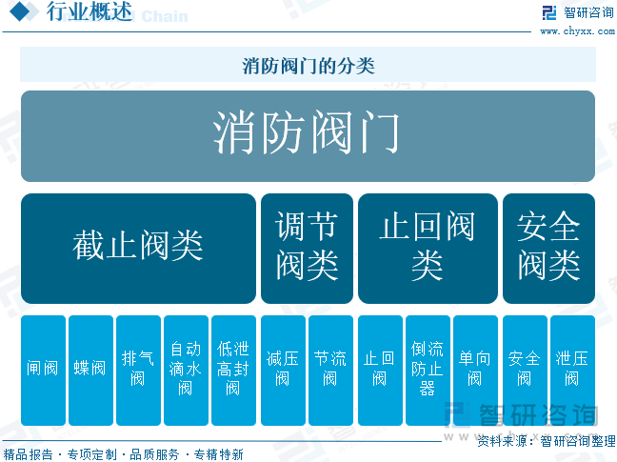Select the 节流阀 item box
617x462 pixels.
click(331, 371)
